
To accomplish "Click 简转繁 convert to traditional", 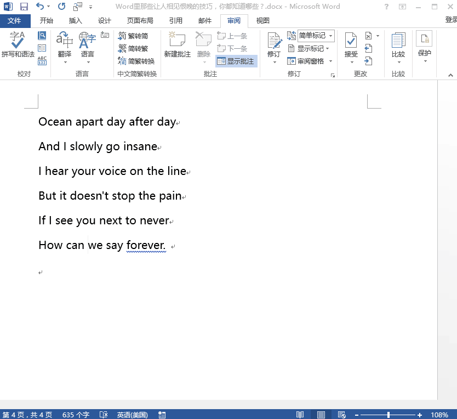I will tap(133, 48).
